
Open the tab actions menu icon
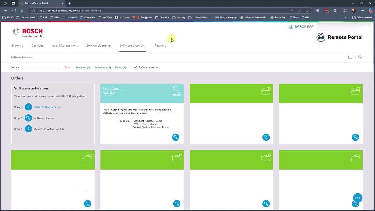tap(13, 3)
